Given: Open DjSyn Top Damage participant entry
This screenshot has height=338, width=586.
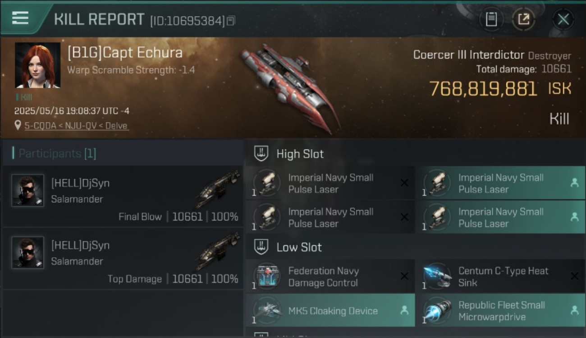Looking at the screenshot, I should 123,258.
